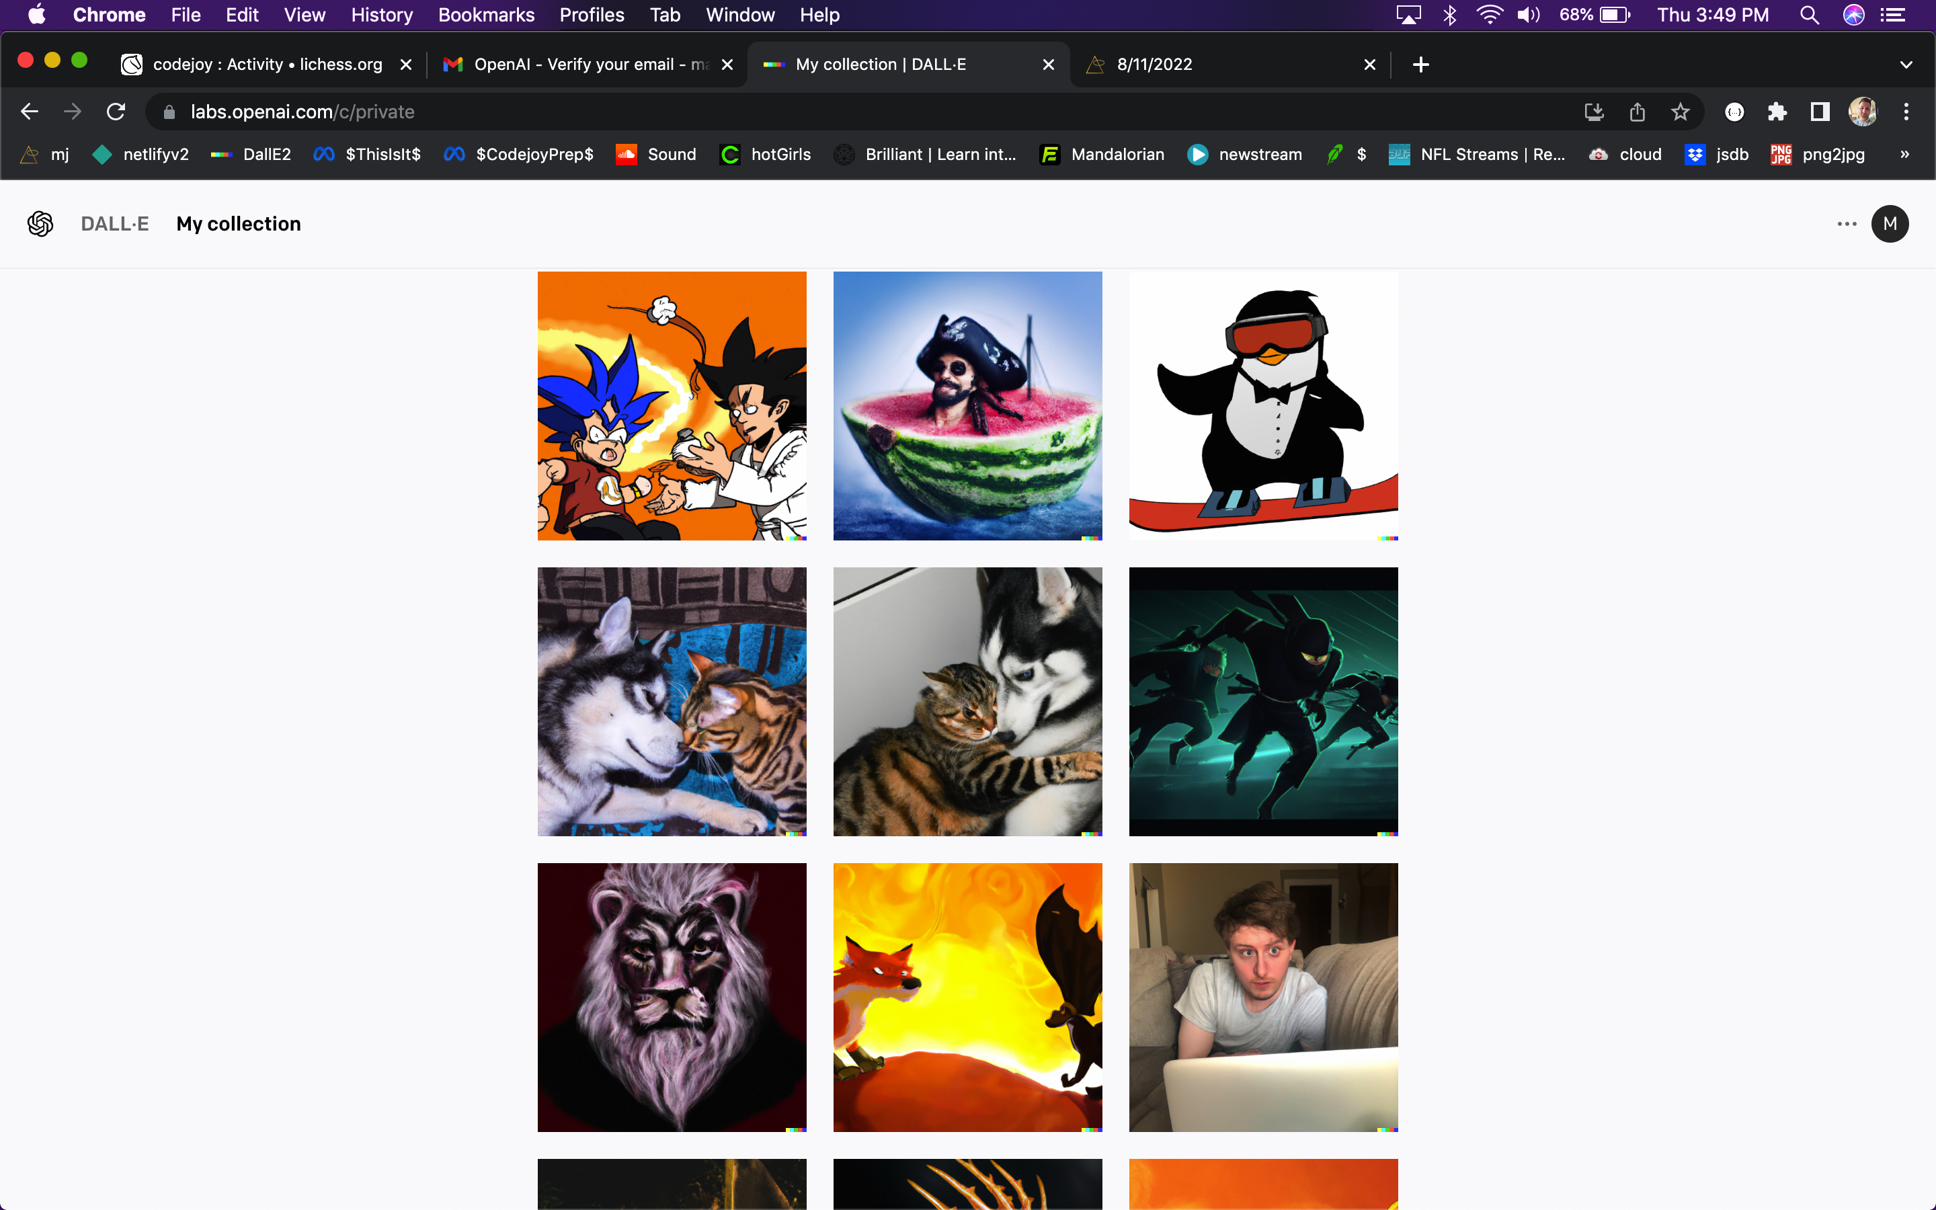
Task: Open the volume control in menu bar
Action: 1528,15
